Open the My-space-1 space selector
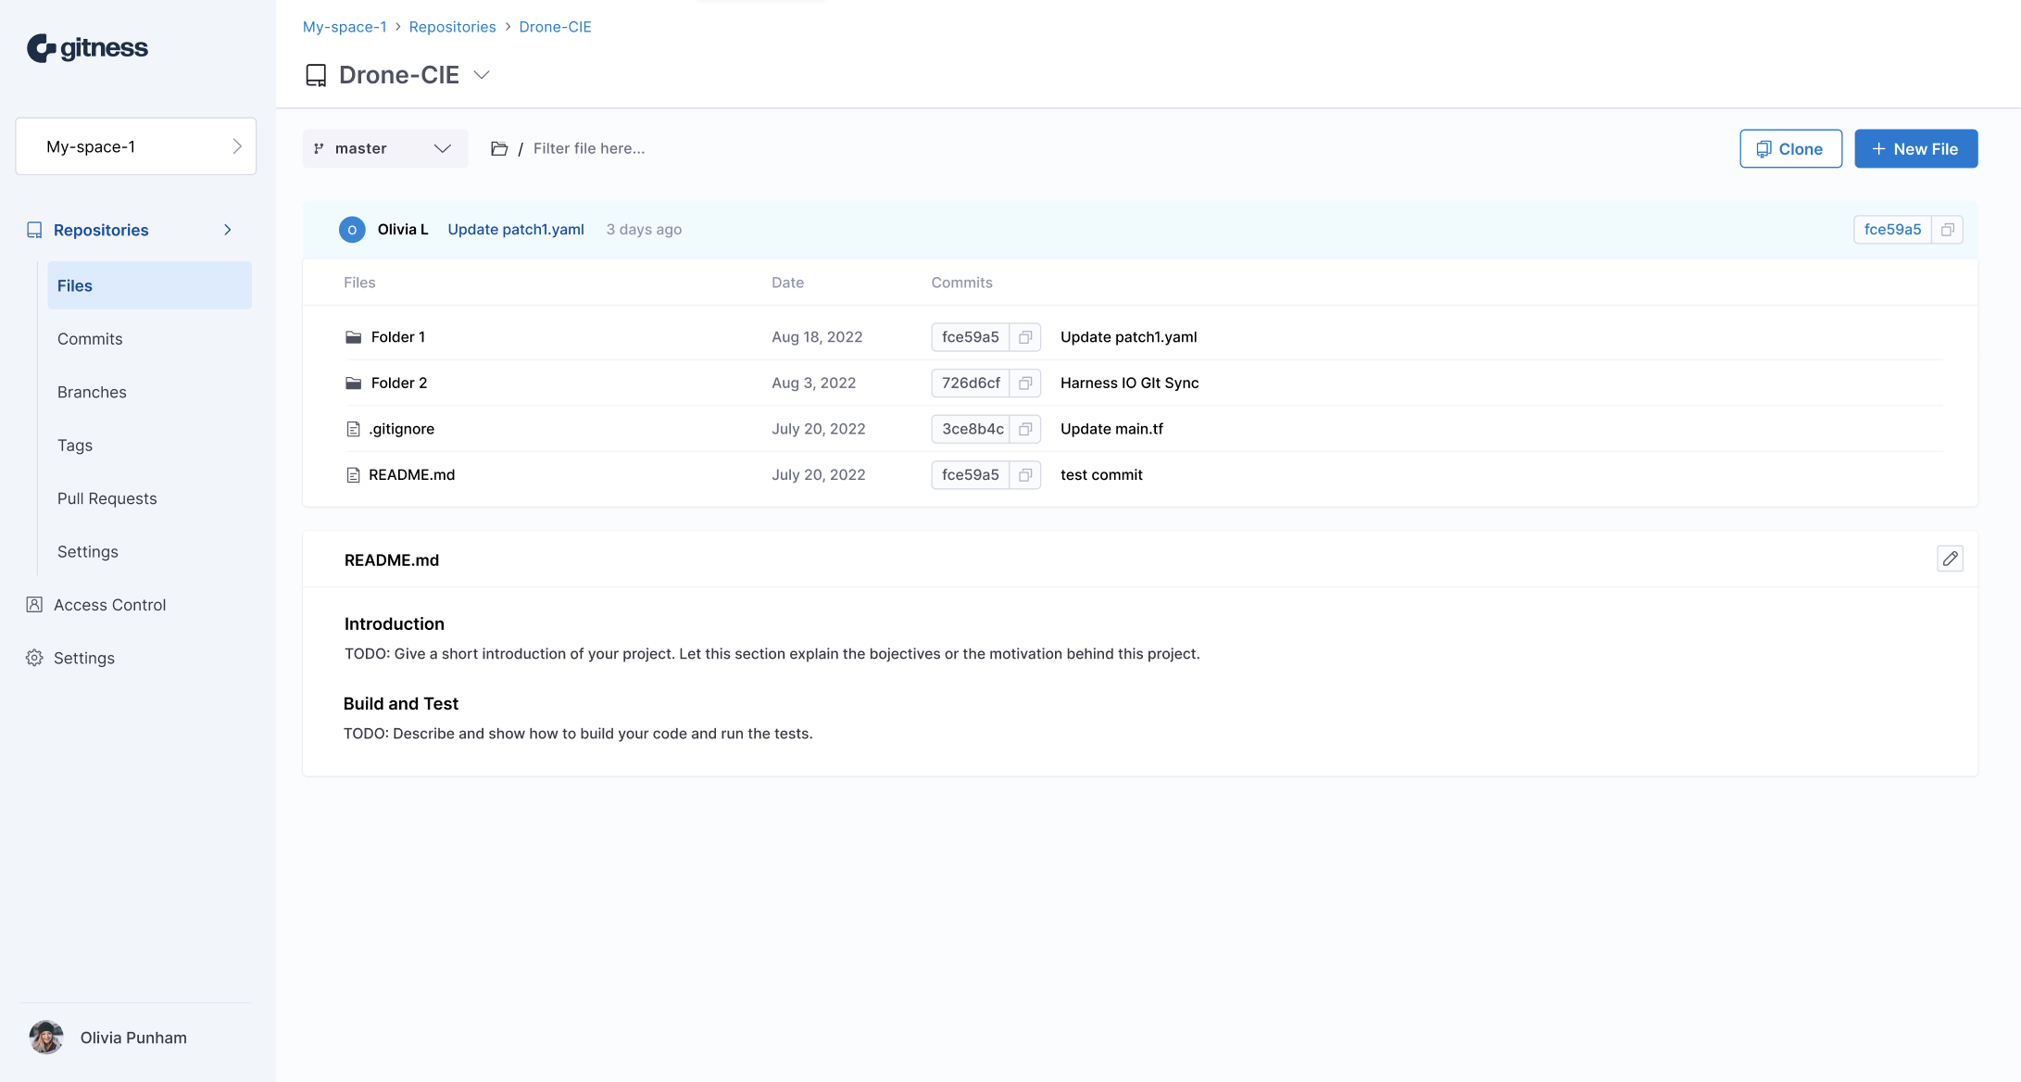The height and width of the screenshot is (1082, 2021). click(136, 146)
